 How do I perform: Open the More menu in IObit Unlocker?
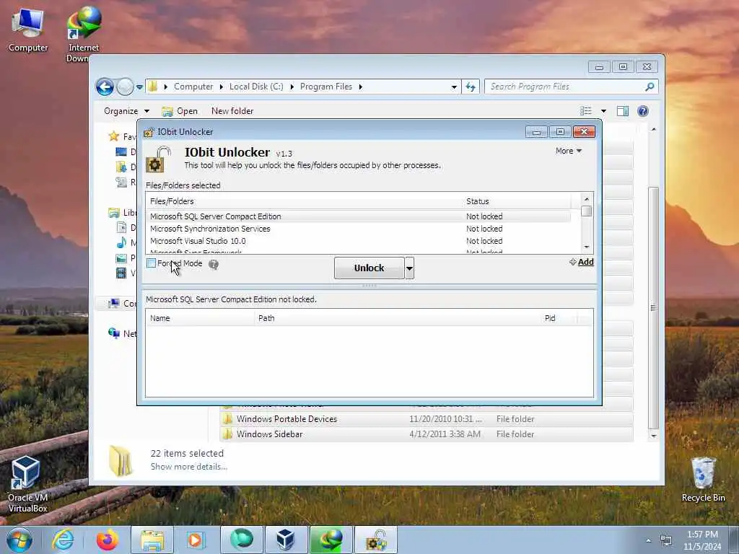[x=569, y=151]
